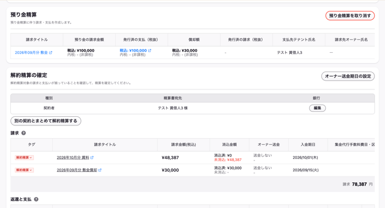Click the 発行済の請求（税抜） column header

pyautogui.click(x=247, y=40)
